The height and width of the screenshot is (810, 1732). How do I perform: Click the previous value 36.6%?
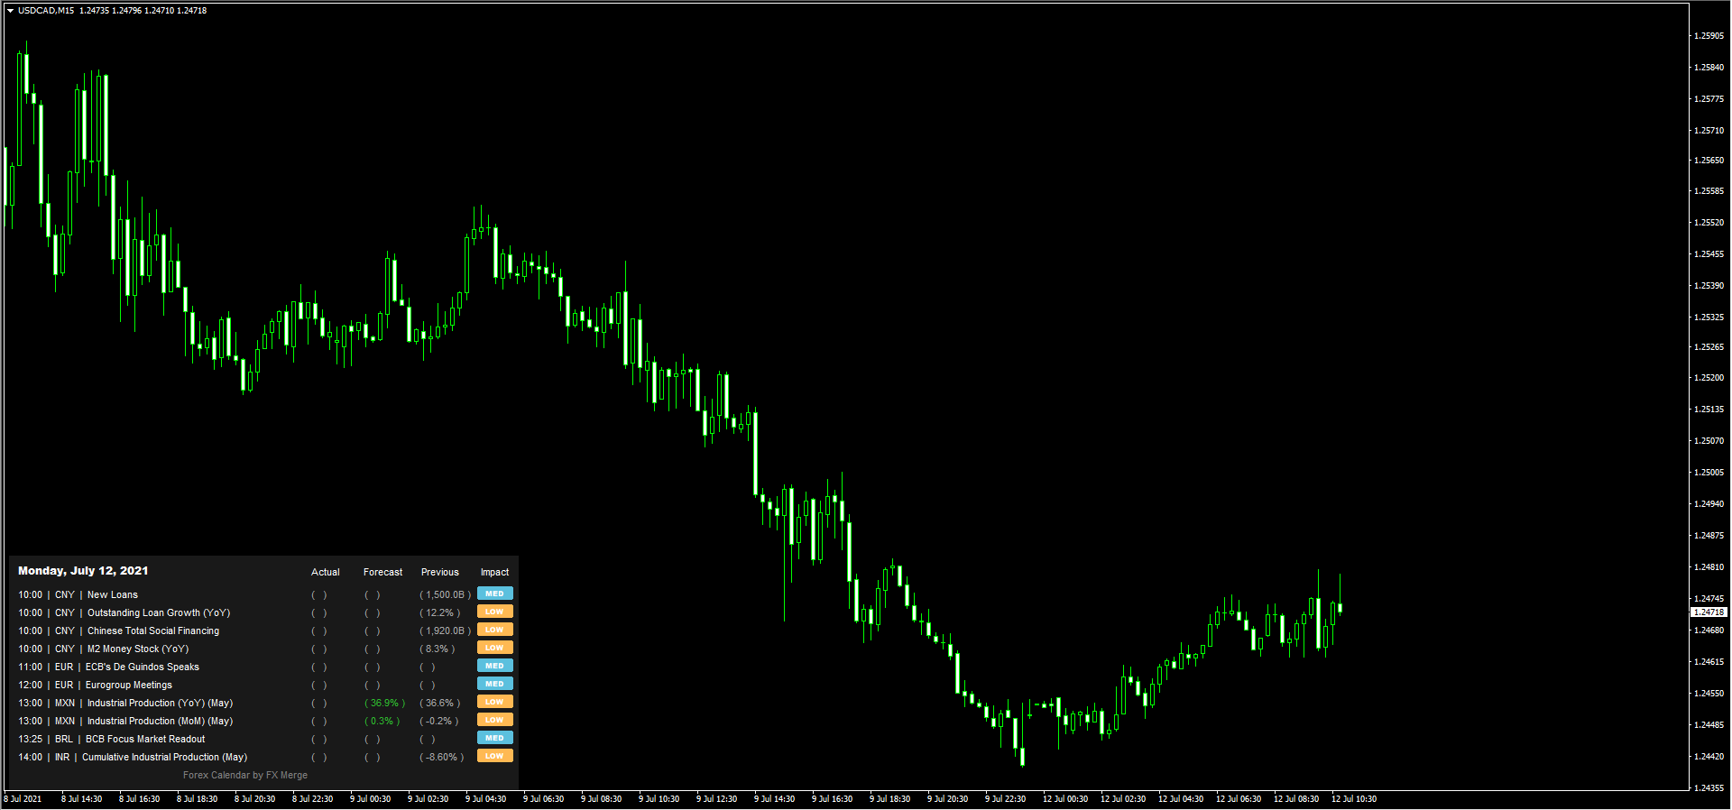click(x=440, y=704)
